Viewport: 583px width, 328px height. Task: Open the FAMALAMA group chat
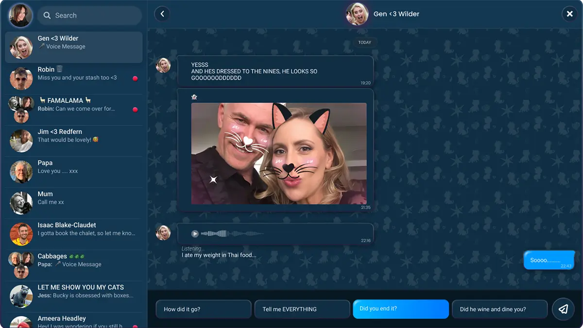[x=74, y=109]
